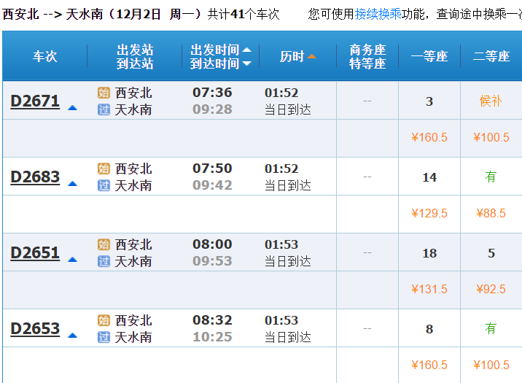Viewport: 522px width, 383px height.
Task: Click the 过 pass-through icon for D2651
Action: (x=104, y=261)
